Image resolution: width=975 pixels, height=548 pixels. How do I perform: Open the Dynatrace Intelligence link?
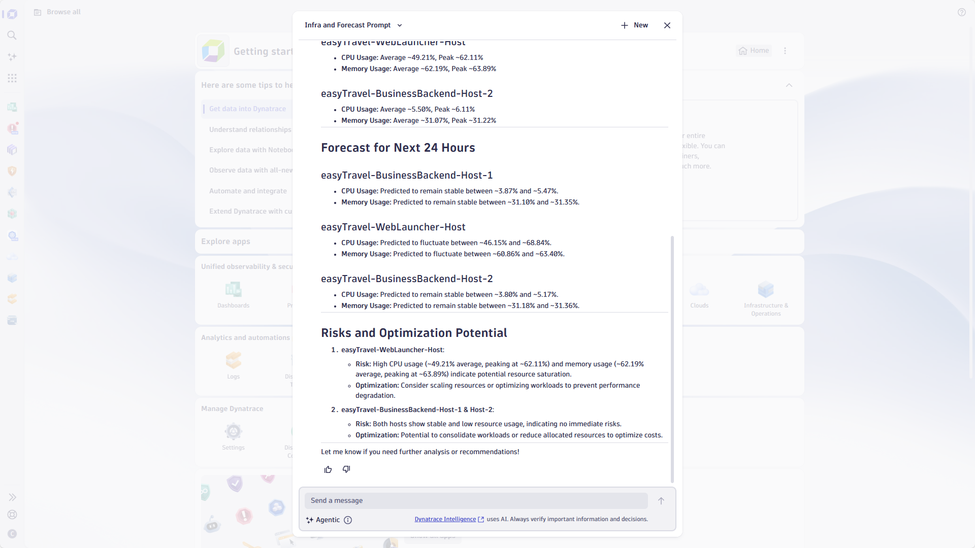click(x=444, y=519)
